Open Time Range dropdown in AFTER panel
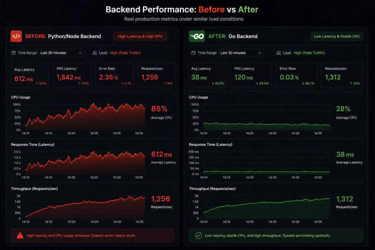Viewport: 375px width, 250px height. coord(241,53)
